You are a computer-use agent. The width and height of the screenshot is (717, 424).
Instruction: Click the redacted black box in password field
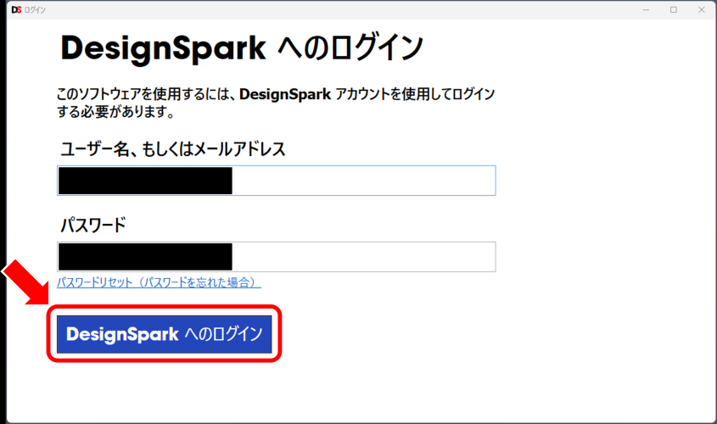[145, 256]
